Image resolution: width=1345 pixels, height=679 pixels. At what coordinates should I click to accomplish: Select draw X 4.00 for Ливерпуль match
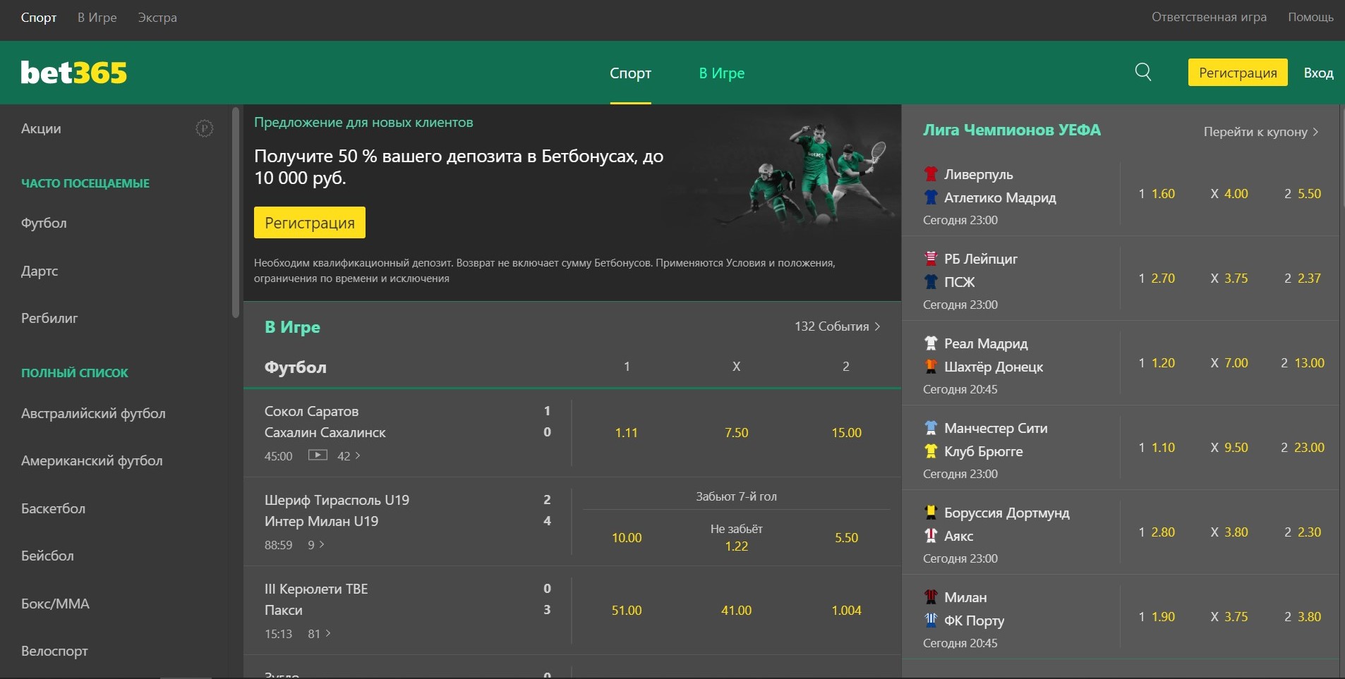point(1229,194)
